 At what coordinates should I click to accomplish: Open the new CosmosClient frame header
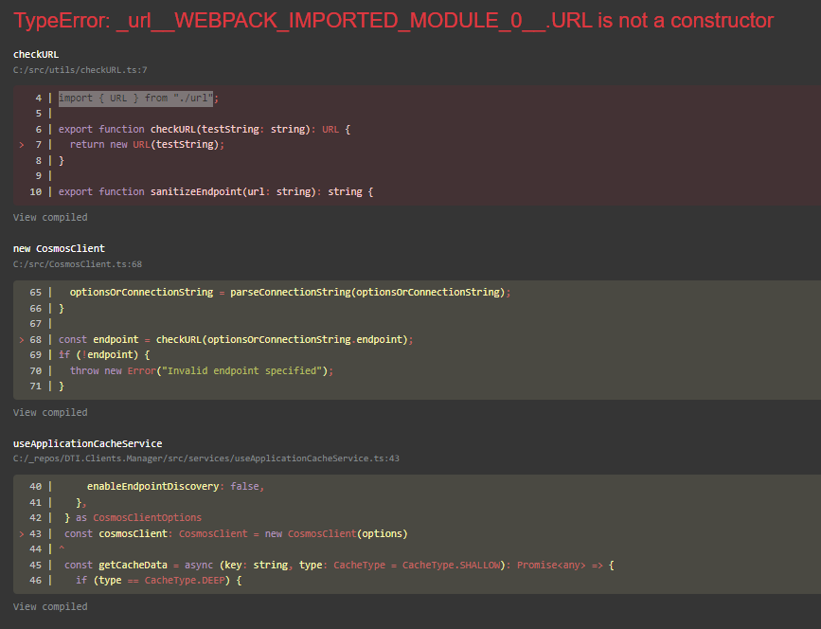click(x=59, y=248)
